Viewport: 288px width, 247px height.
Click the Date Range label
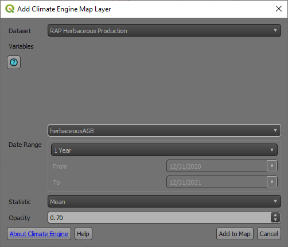pos(25,145)
